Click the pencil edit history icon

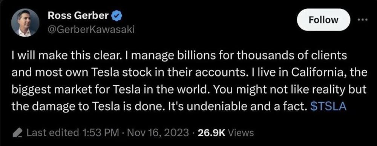tap(17, 133)
